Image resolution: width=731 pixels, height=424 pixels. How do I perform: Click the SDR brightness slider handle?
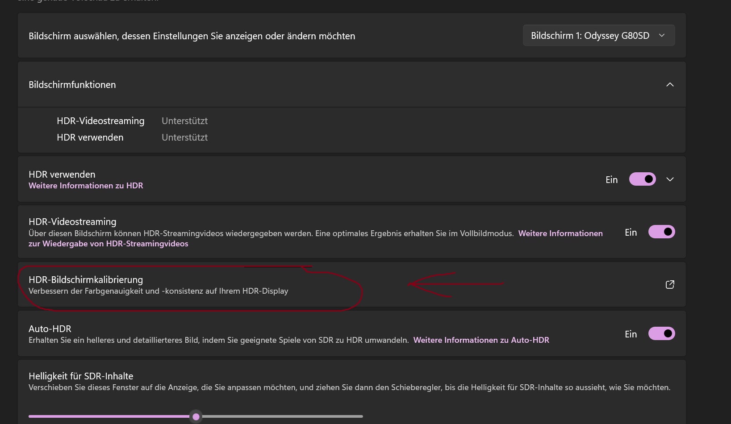(x=196, y=416)
